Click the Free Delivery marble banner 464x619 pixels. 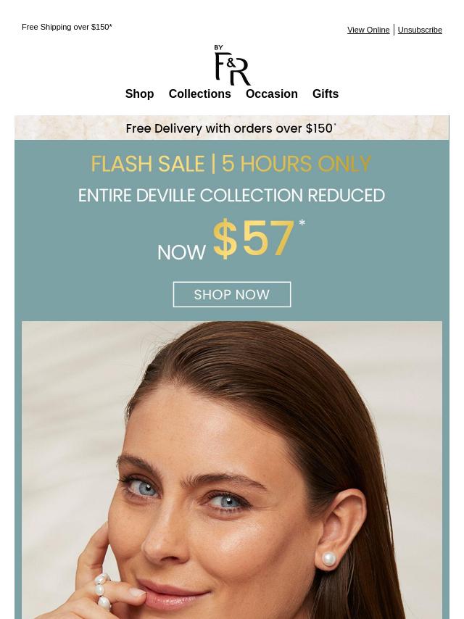click(232, 128)
